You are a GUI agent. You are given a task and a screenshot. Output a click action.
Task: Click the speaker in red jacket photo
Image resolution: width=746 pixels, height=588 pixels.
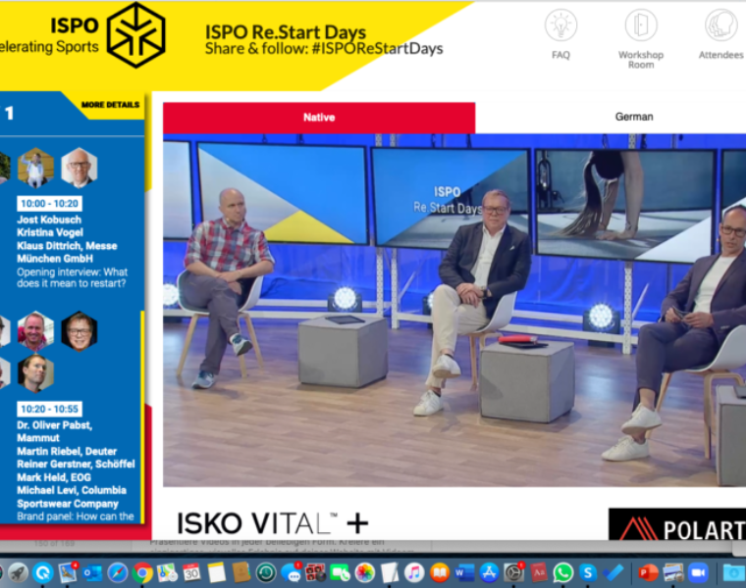click(35, 331)
